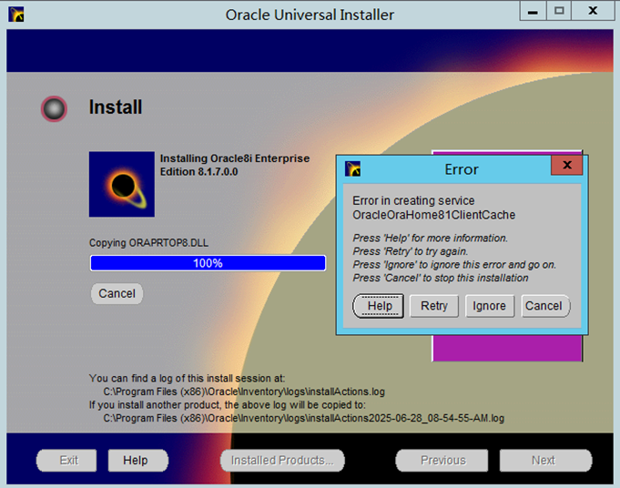Open Help in the Error dialog

pos(379,306)
